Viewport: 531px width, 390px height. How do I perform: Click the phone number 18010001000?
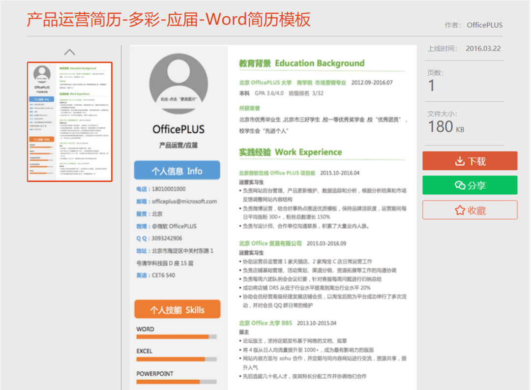(x=169, y=189)
